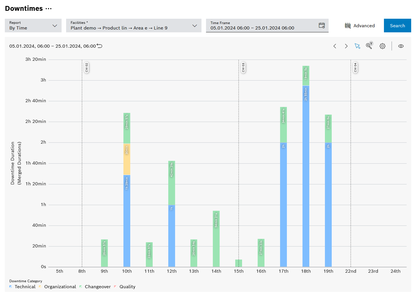Open the Report dropdown
This screenshot has width=416, height=297.
tap(55, 26)
